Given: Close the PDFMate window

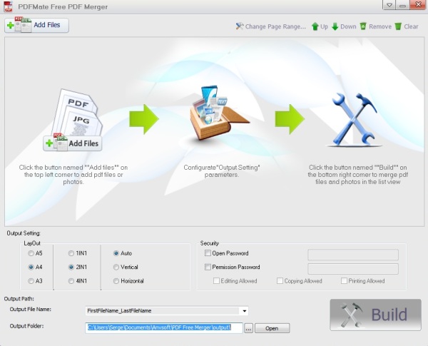Looking at the screenshot, I should pyautogui.click(x=417, y=5).
